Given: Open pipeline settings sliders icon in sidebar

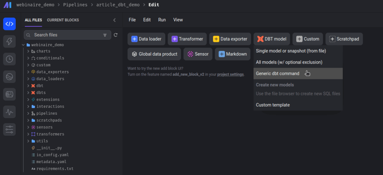Looking at the screenshot, I should (x=9, y=129).
